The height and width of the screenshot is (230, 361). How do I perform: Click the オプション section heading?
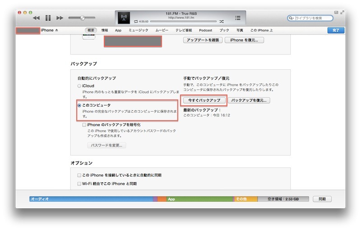[x=82, y=163]
